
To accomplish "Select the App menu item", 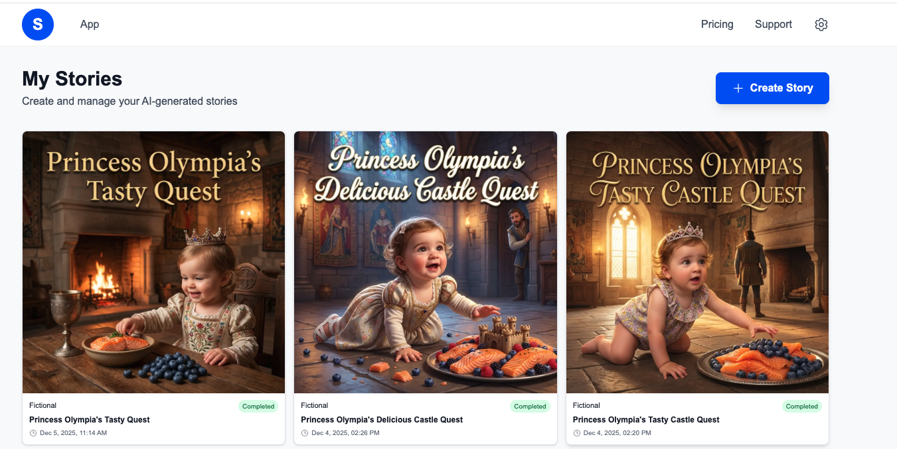I will point(89,24).
